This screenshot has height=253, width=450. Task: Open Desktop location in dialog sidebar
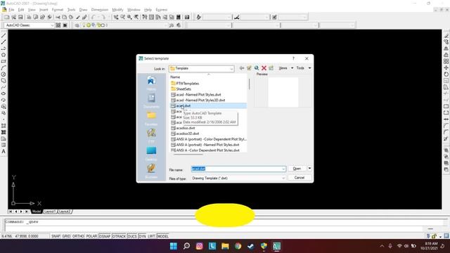coord(151,153)
